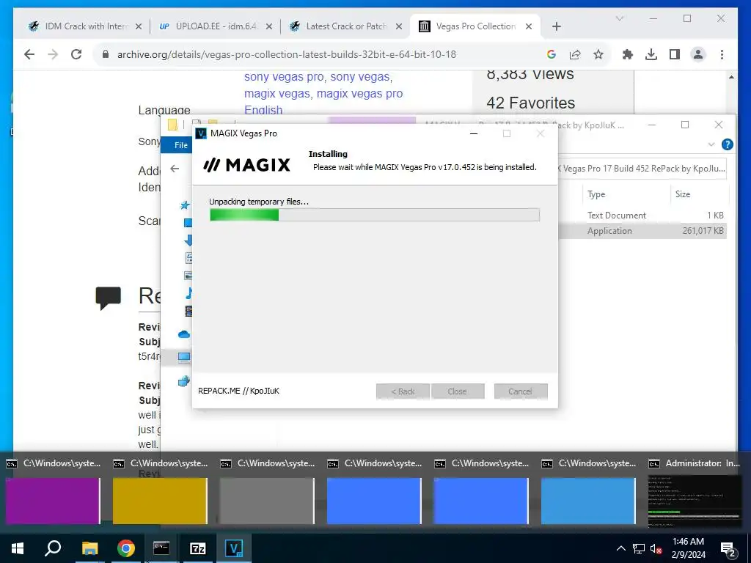Open notification center icon
This screenshot has width=751, height=563.
728,550
